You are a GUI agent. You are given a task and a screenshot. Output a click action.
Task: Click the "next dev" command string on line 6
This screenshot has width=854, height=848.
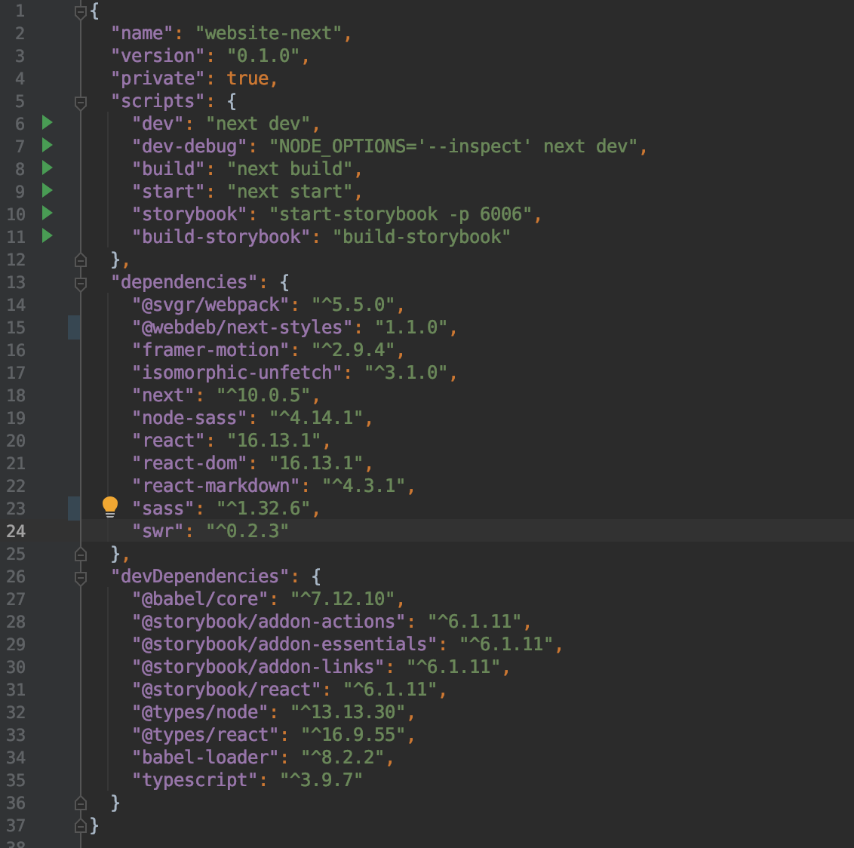tap(258, 124)
